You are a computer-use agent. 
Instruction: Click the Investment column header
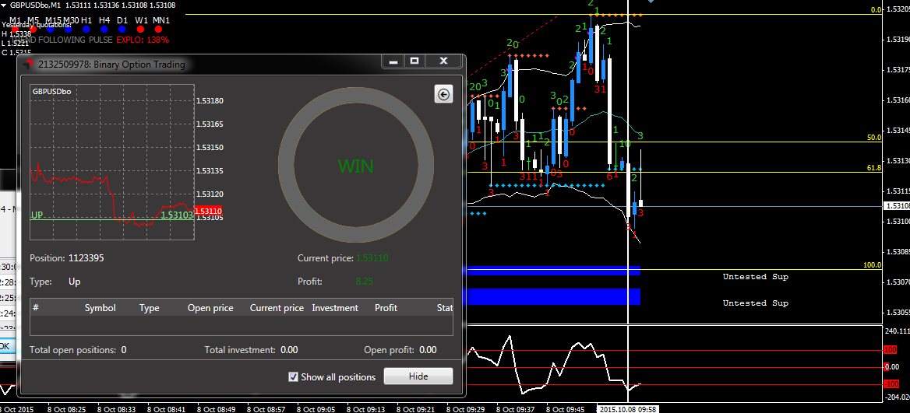pyautogui.click(x=335, y=308)
